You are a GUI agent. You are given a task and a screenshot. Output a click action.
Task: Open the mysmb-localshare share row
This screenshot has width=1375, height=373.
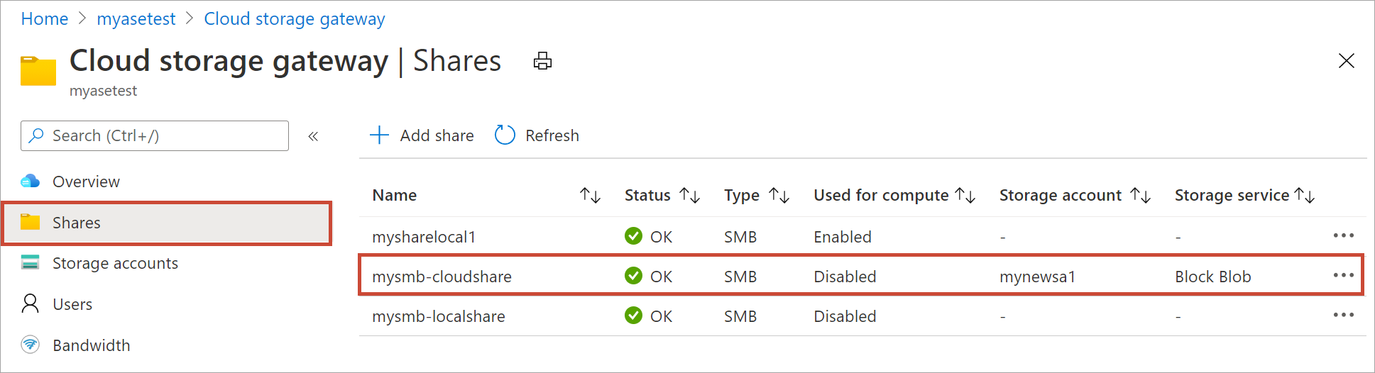pos(439,316)
